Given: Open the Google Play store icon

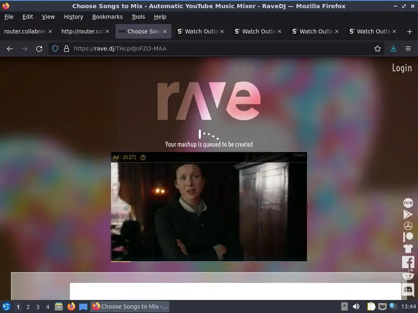Looking at the screenshot, I should (408, 214).
